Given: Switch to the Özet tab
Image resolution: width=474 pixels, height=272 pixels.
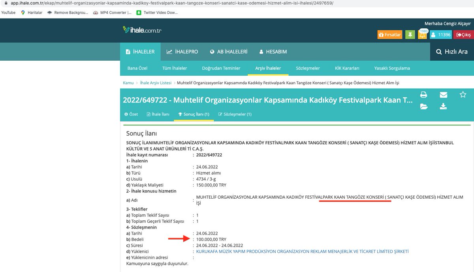Looking at the screenshot, I should click(x=131, y=114).
